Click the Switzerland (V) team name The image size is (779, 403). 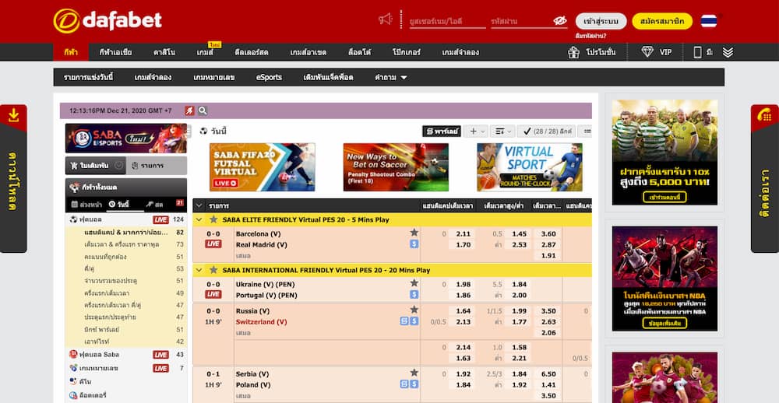pos(261,321)
